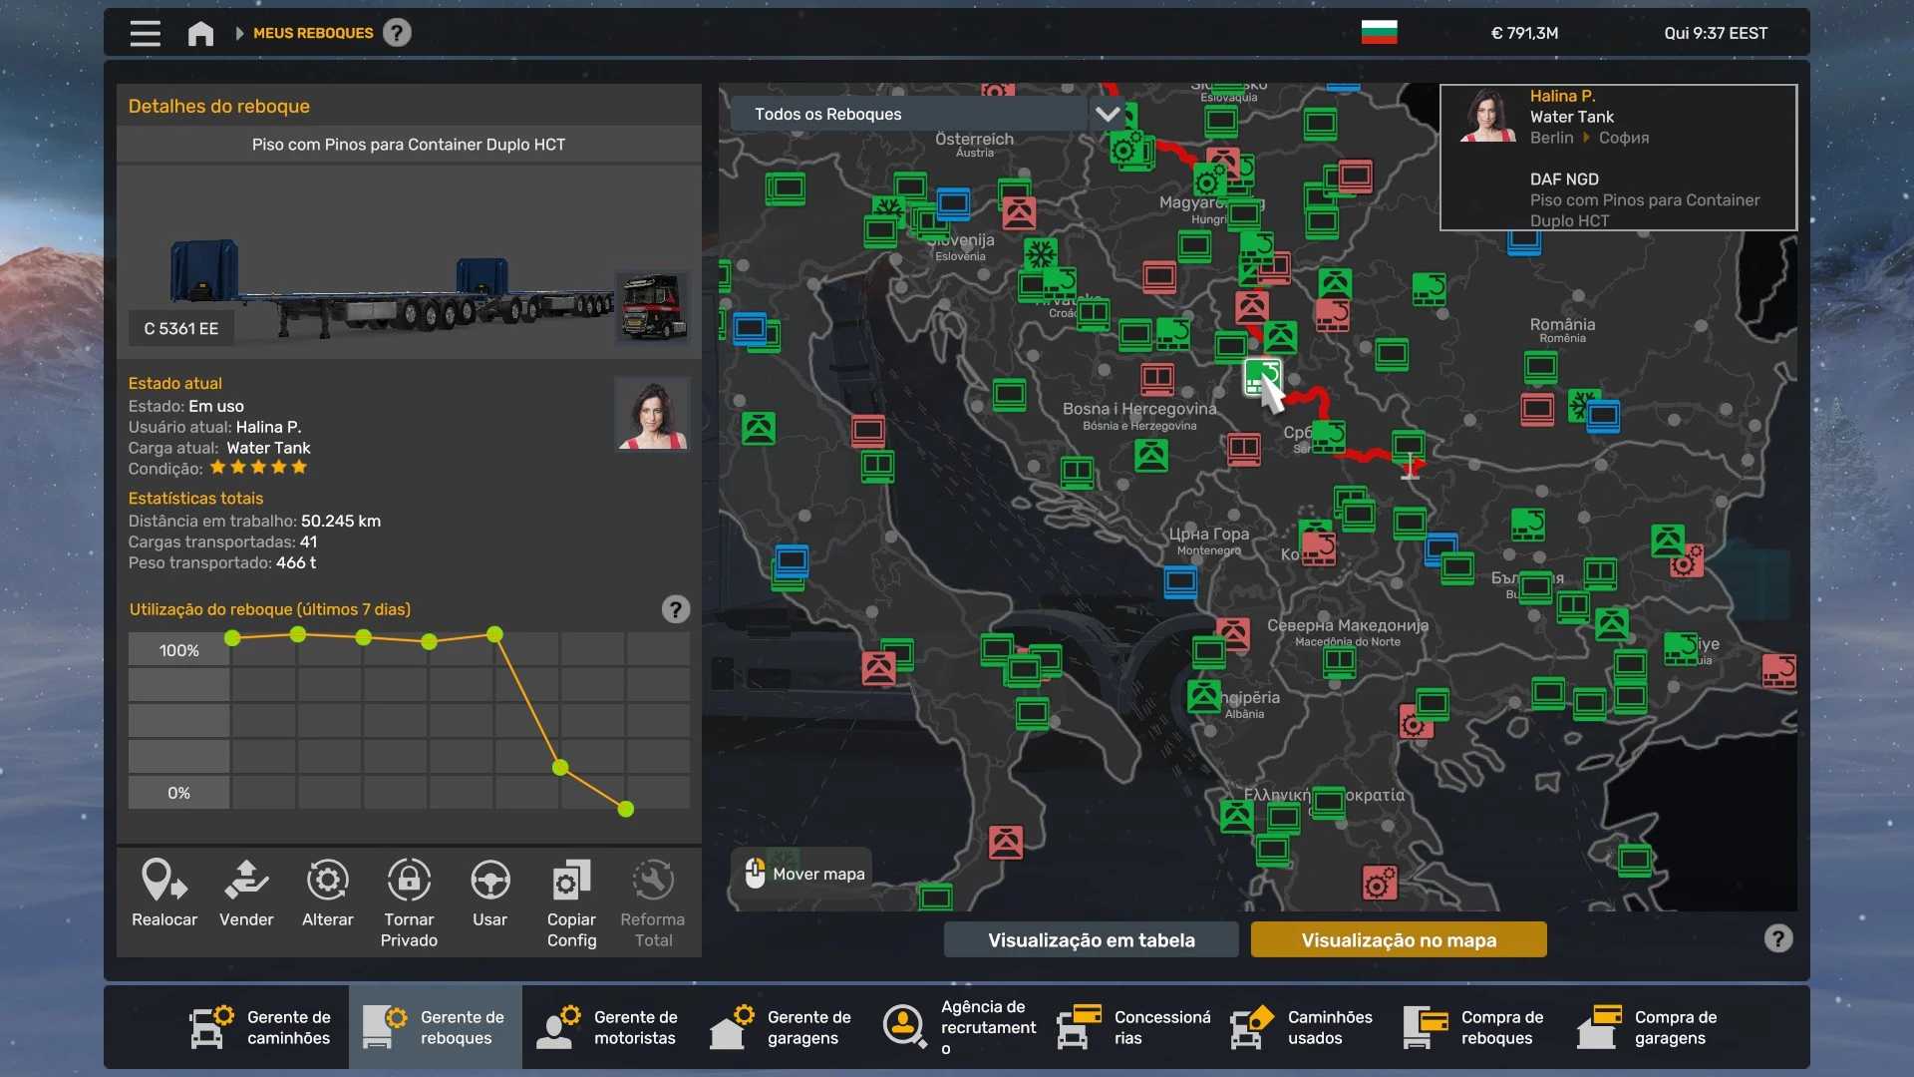The width and height of the screenshot is (1914, 1077).
Task: Open the hamburger main menu
Action: click(146, 33)
